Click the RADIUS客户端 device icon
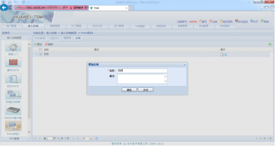275x146 pixels. [13, 110]
